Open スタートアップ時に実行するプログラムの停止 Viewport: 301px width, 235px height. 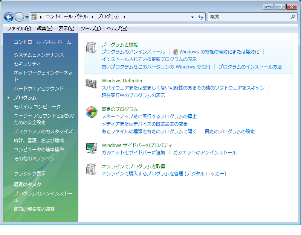149,117
